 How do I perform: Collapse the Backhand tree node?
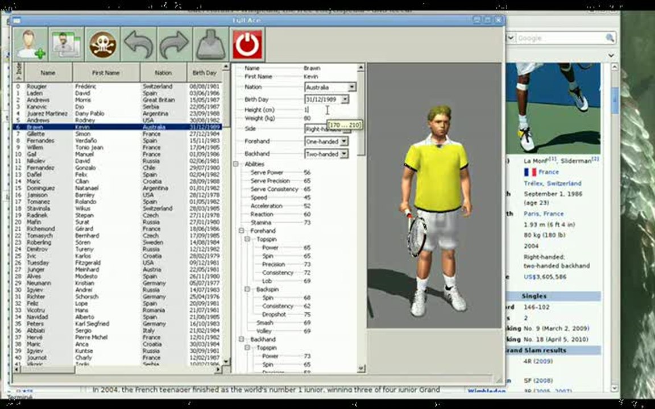(242, 339)
